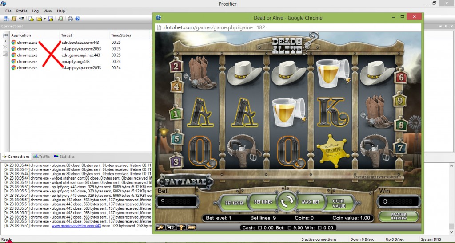Select the cdn.gamesapi.net:443 connection row

click(81, 55)
